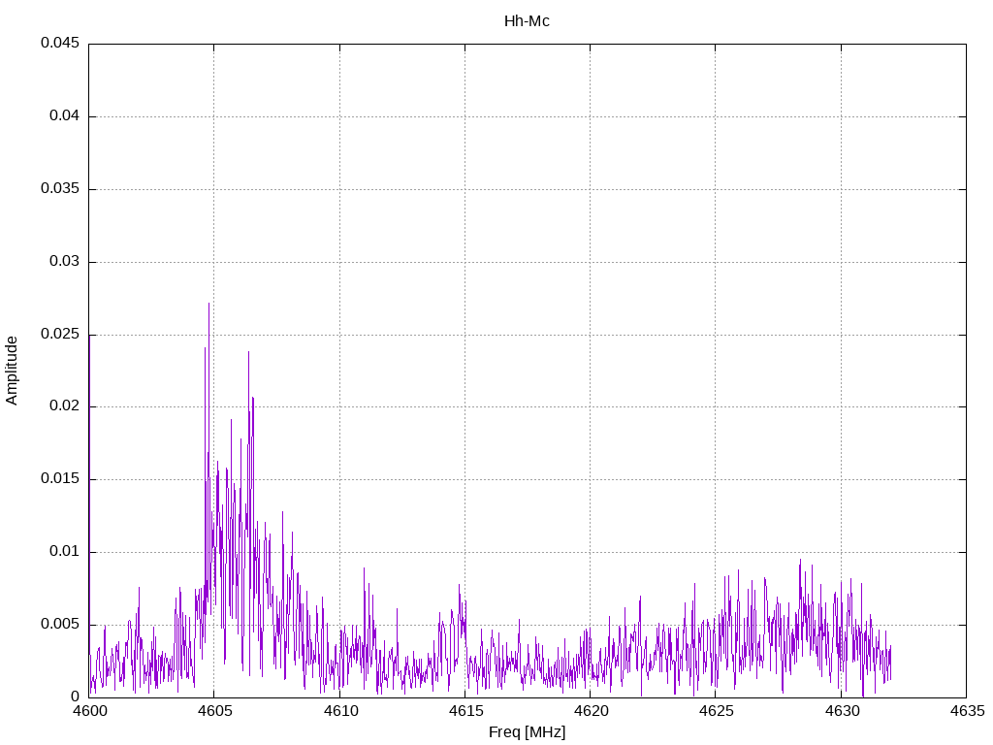Click the 0.01 y-axis tick label
This screenshot has width=993, height=745.
63,552
